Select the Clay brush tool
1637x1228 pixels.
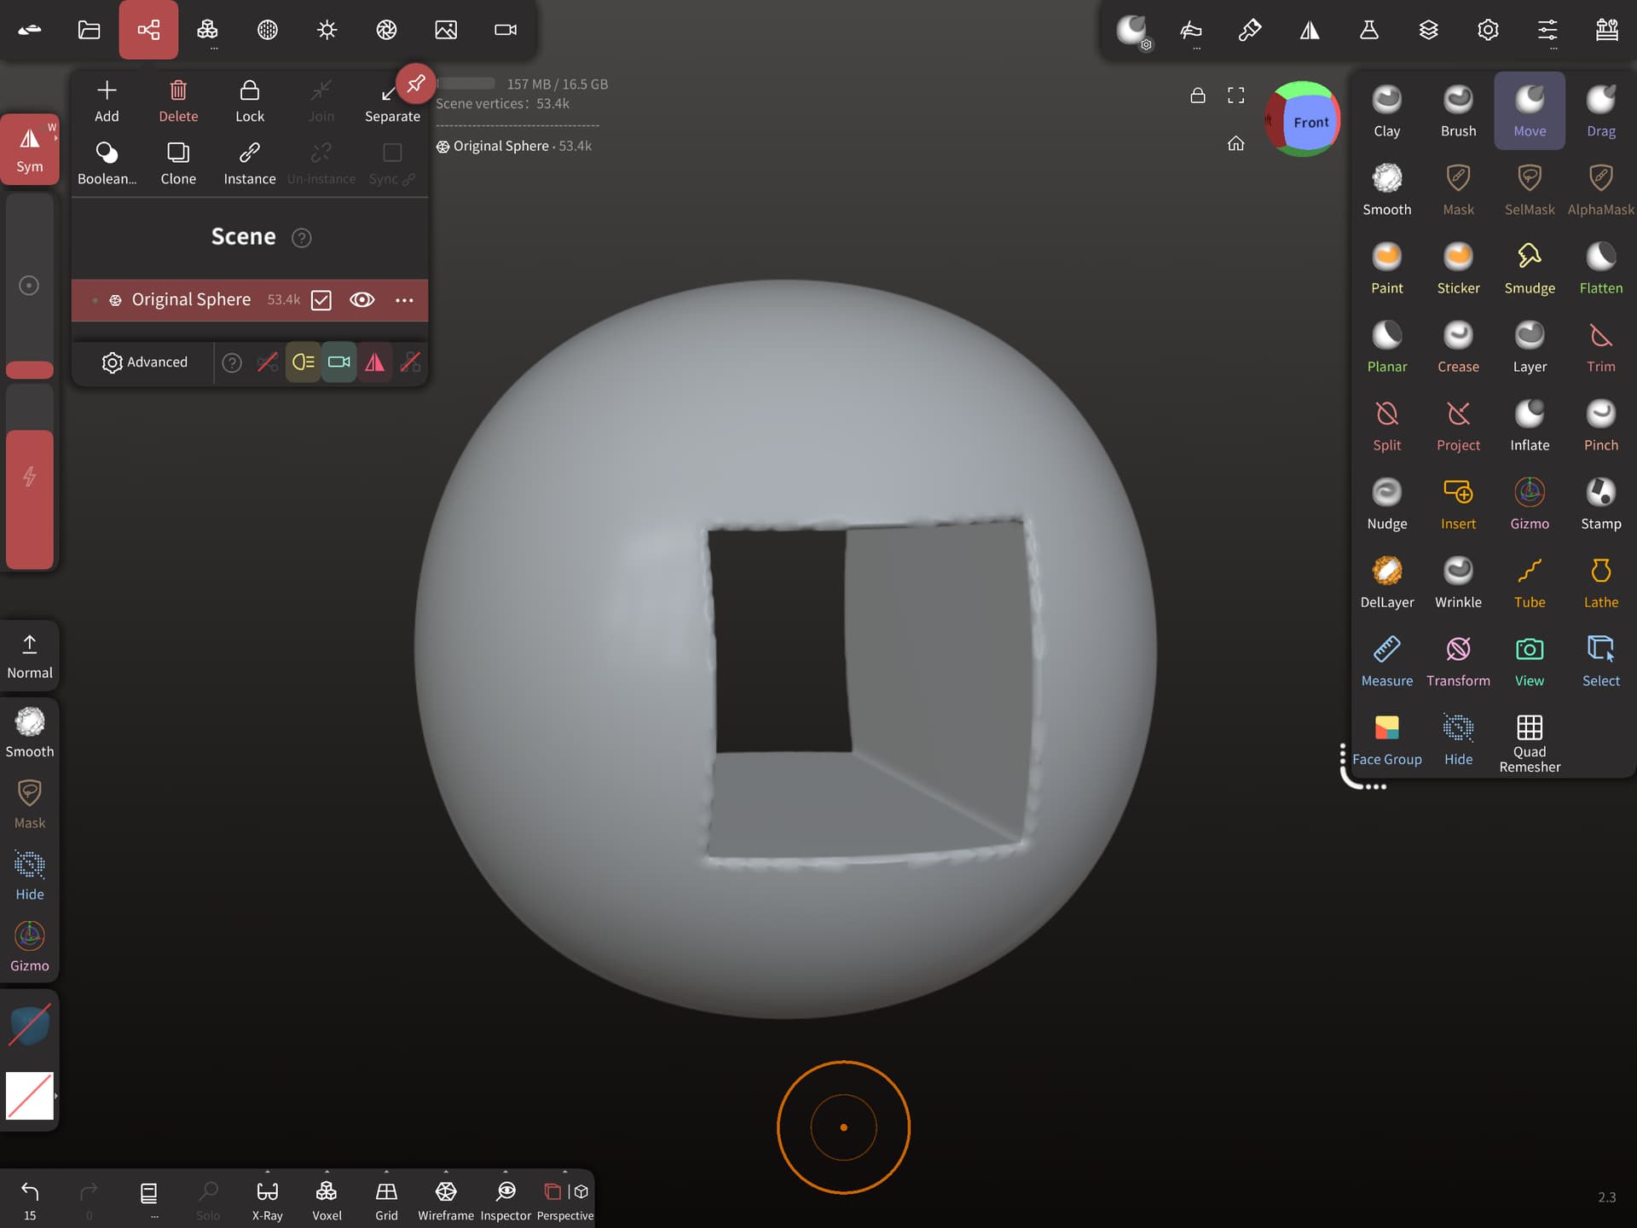coord(1386,111)
